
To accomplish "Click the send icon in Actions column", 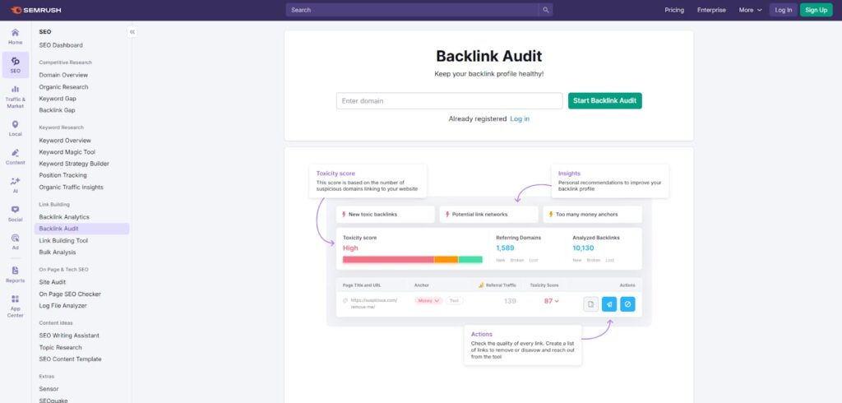I will pyautogui.click(x=609, y=304).
